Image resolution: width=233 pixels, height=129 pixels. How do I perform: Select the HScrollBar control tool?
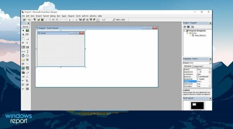coord(23,51)
